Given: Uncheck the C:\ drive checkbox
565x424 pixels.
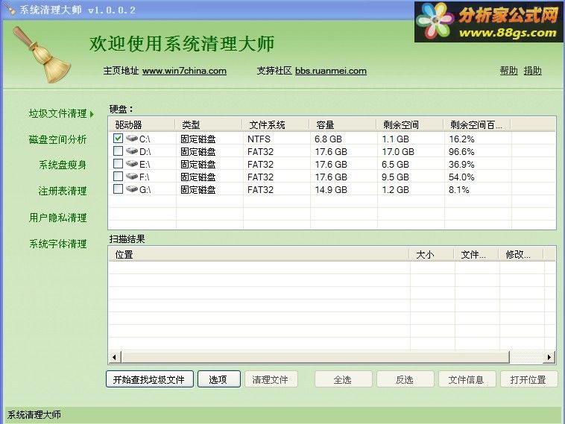Looking at the screenshot, I should (x=118, y=139).
